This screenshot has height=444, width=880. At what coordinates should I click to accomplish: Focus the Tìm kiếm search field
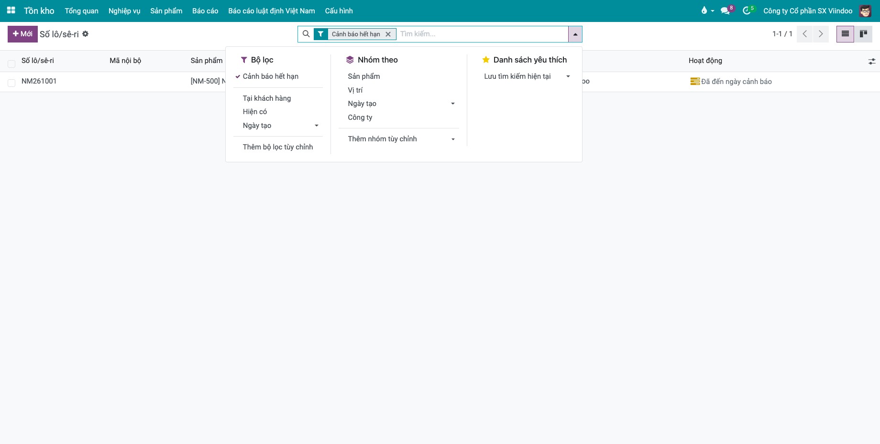point(482,34)
